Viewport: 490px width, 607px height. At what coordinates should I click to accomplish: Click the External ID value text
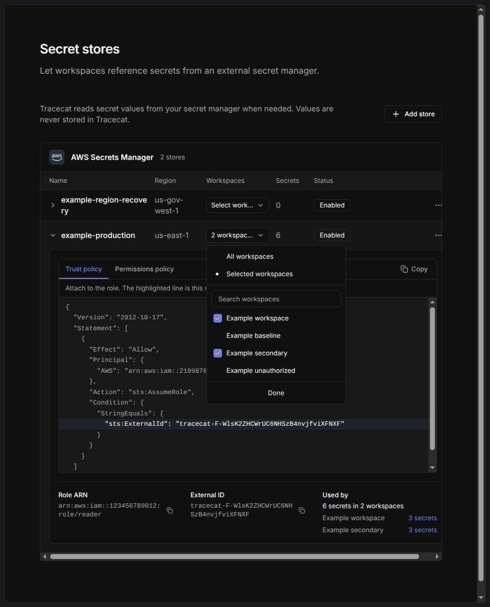(x=242, y=510)
